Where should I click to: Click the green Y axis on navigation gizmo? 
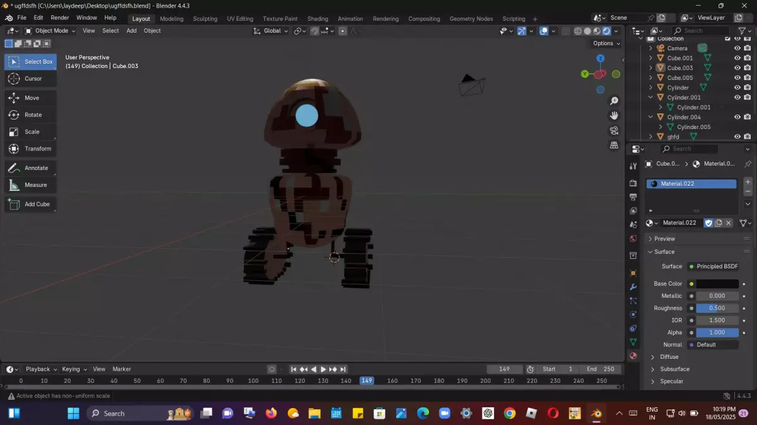[x=585, y=74]
